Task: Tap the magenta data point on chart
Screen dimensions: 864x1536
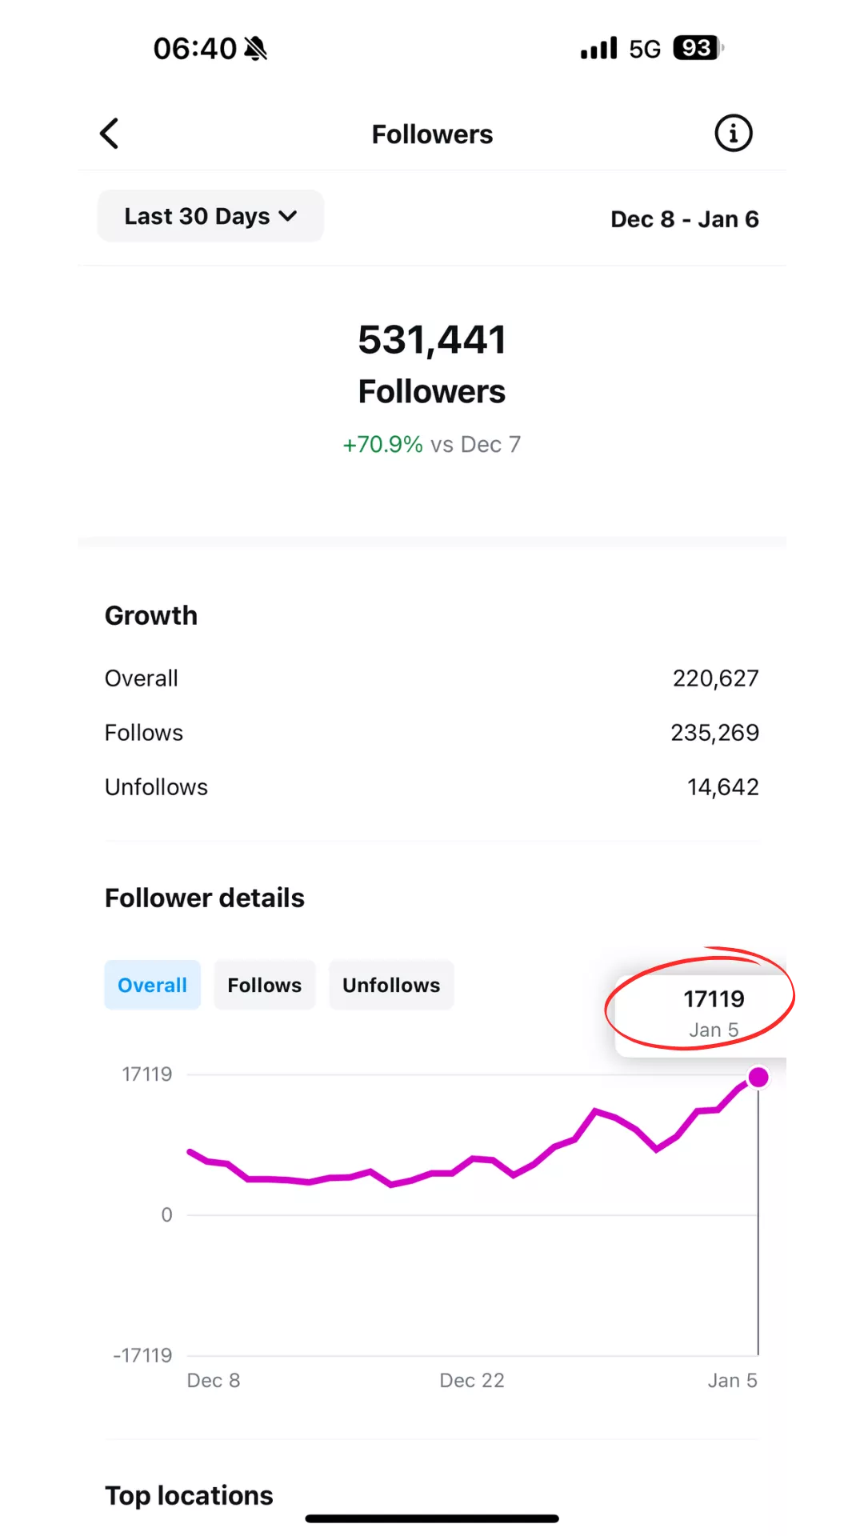Action: [758, 1078]
